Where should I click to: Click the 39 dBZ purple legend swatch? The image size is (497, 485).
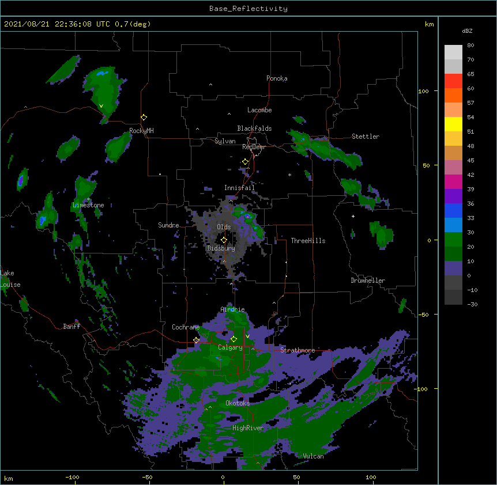[x=453, y=196]
